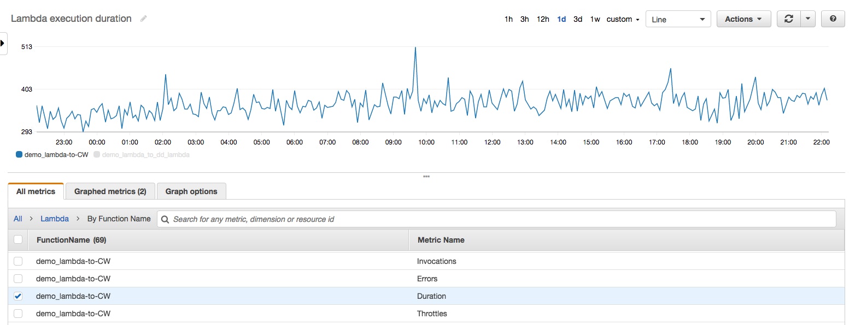The image size is (861, 325).
Task: Open the Line graph type dropdown
Action: [678, 19]
